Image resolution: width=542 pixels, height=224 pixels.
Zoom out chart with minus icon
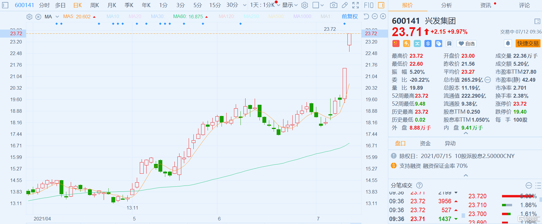coord(375,17)
